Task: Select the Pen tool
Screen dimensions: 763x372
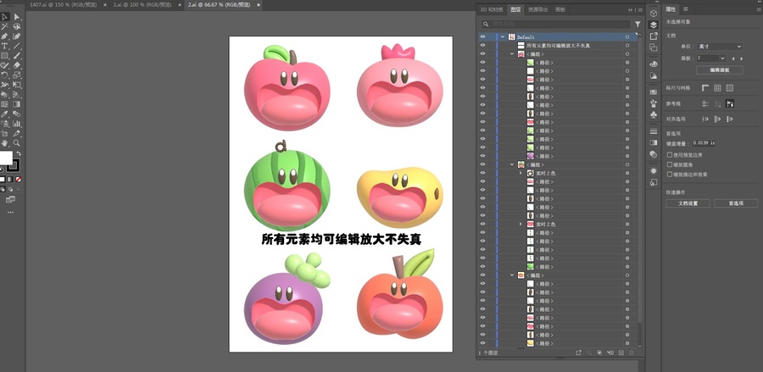Action: [x=4, y=36]
